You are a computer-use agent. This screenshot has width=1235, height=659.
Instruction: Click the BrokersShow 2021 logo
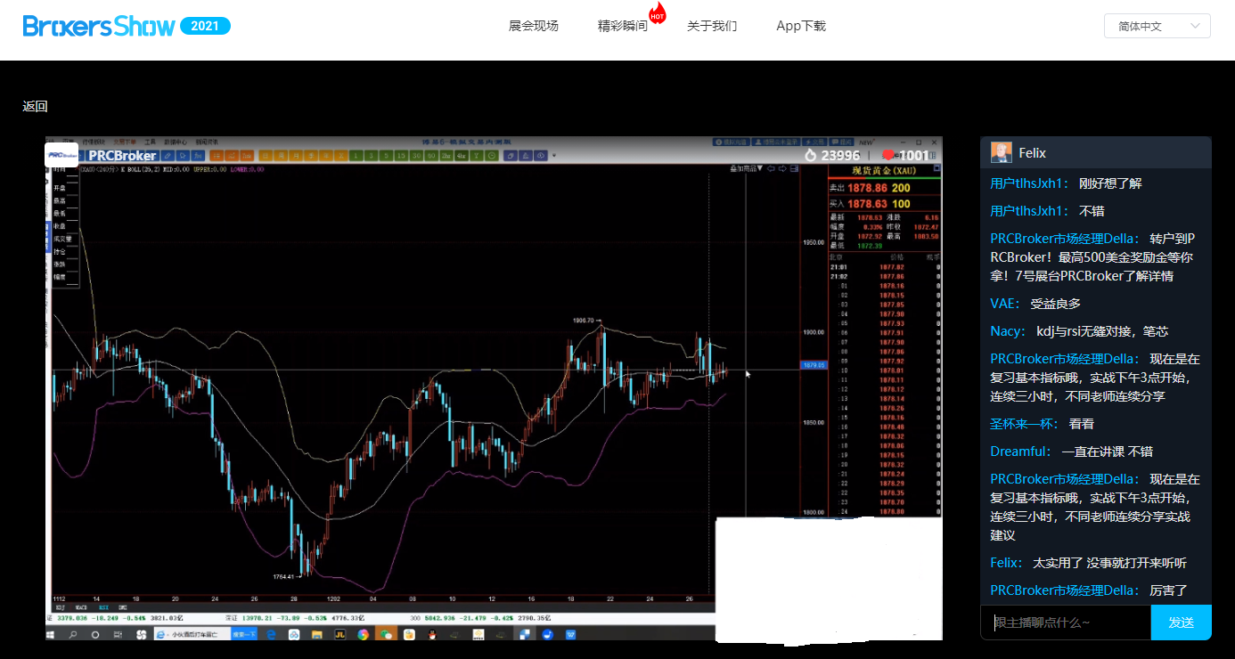pos(126,26)
